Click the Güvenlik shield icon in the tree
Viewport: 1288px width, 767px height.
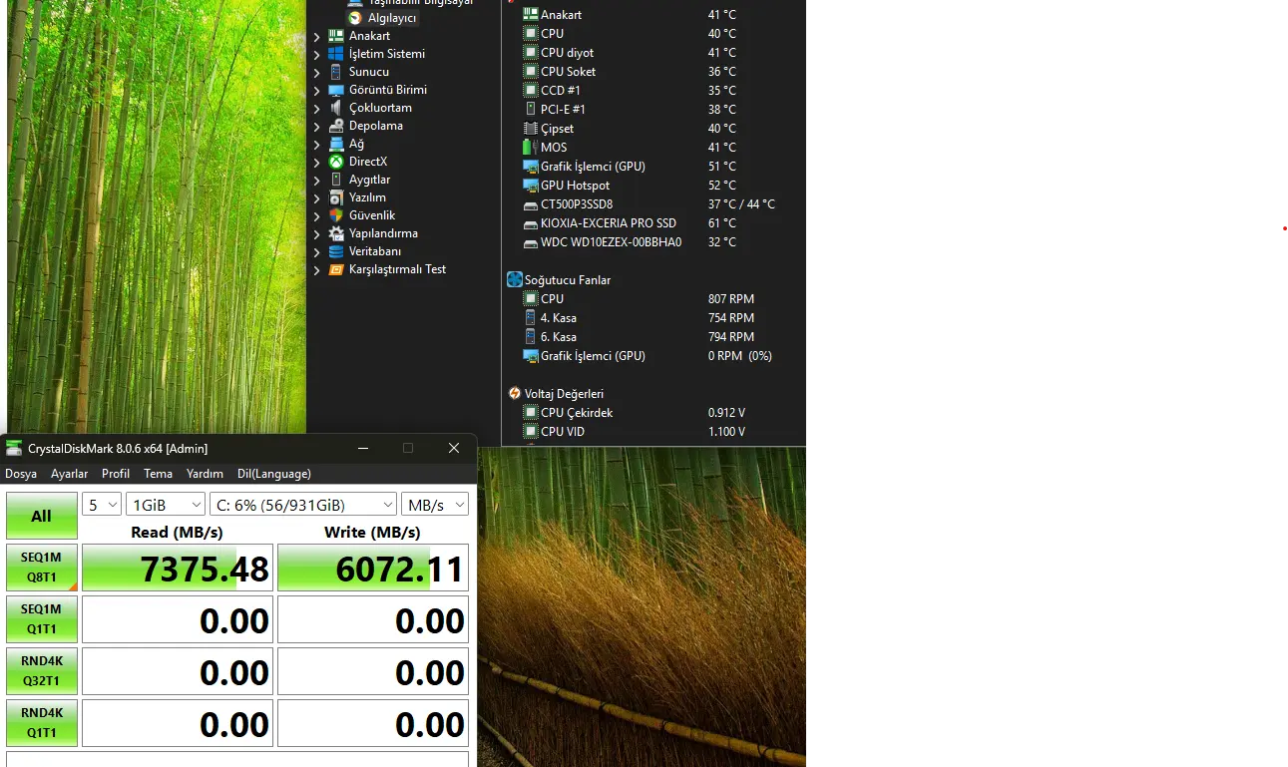[x=336, y=215]
